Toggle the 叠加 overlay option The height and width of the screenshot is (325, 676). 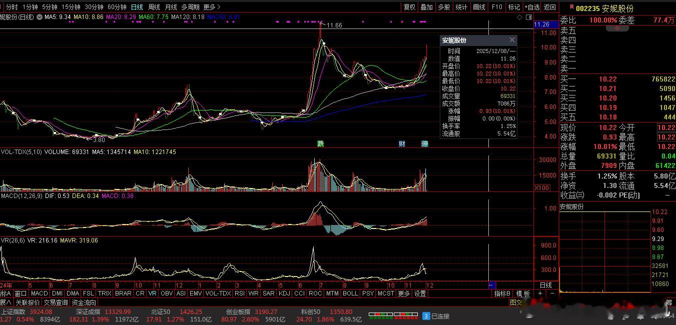pos(426,7)
